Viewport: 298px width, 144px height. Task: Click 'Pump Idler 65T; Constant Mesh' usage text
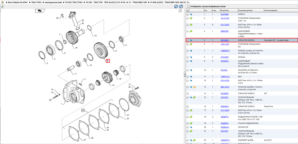[276, 40]
